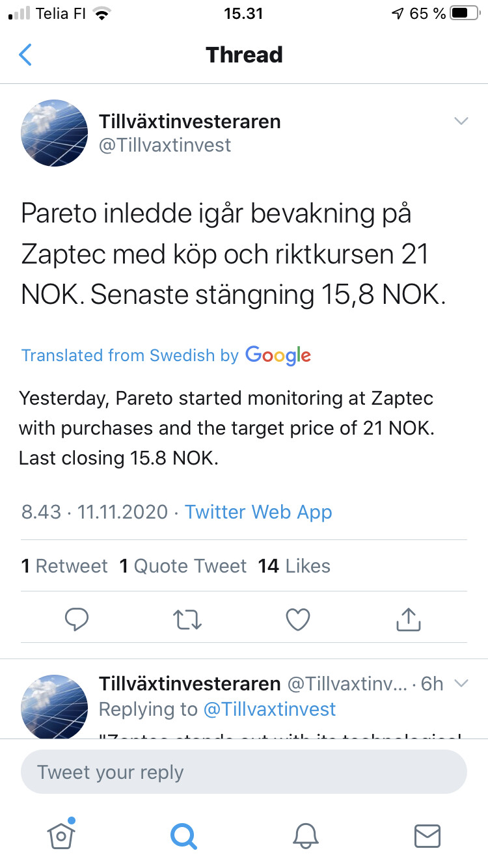Like the tweet with heart icon
This screenshot has height=868, width=488.
click(x=298, y=619)
